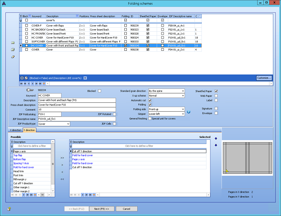
Task: Click next record in Selected list navigator
Action: [82, 195]
